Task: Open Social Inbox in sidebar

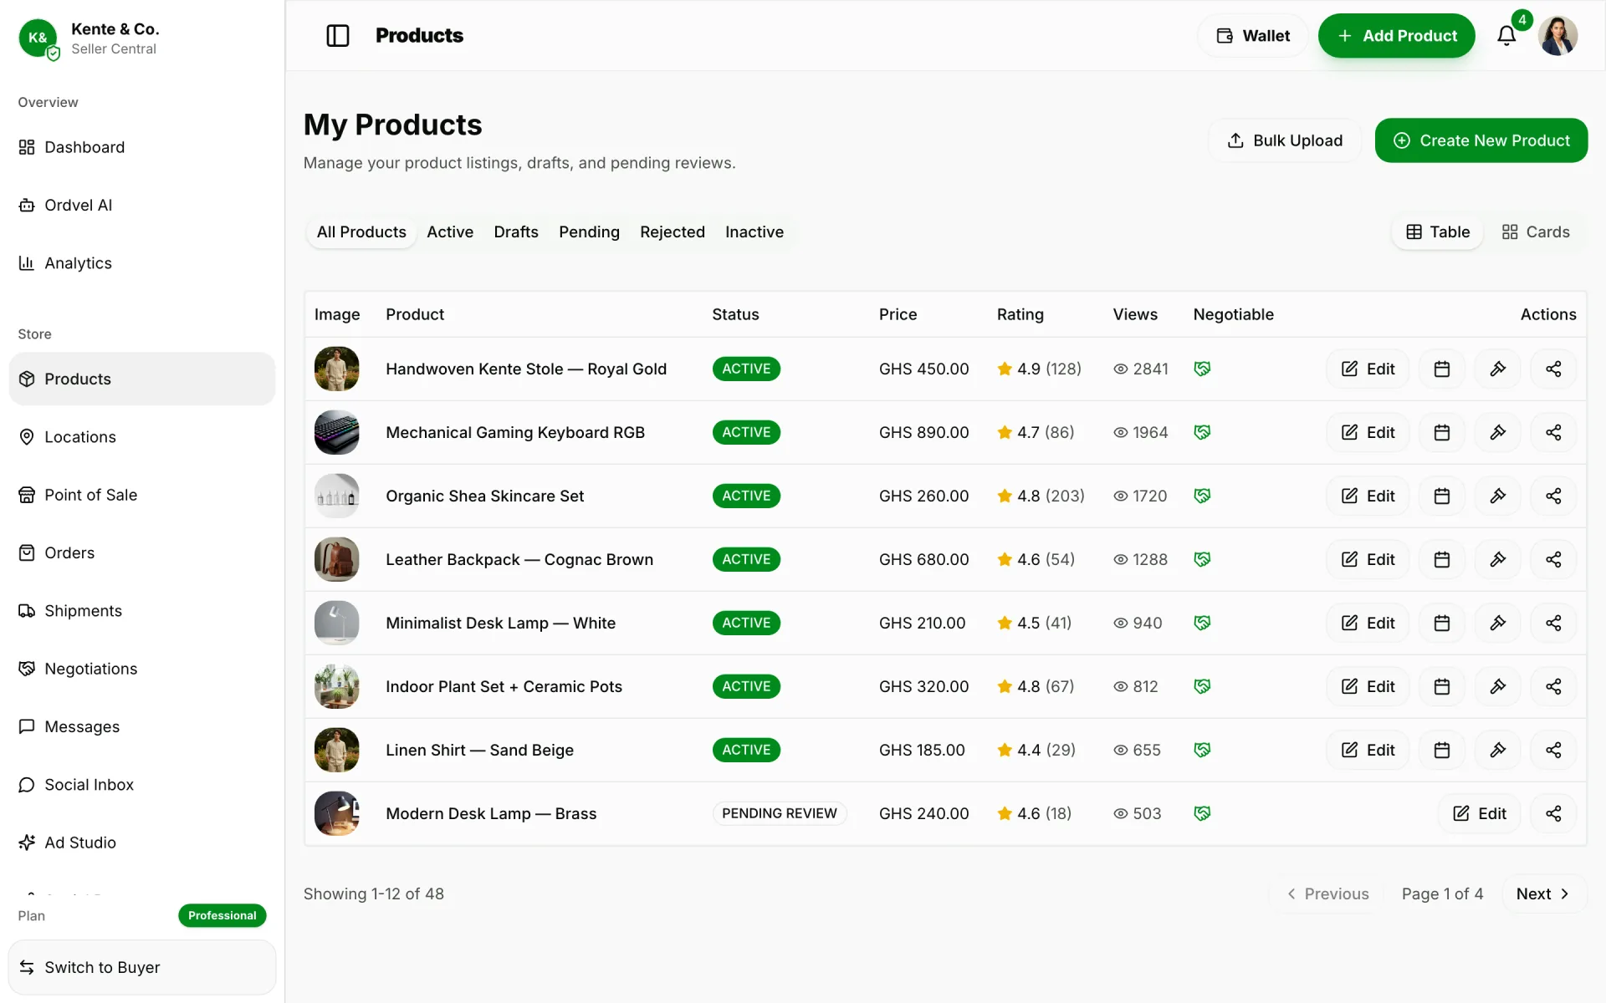Action: [x=142, y=784]
